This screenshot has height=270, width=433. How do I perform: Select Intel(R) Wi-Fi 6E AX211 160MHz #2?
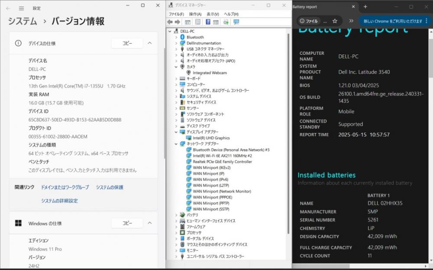(222, 156)
